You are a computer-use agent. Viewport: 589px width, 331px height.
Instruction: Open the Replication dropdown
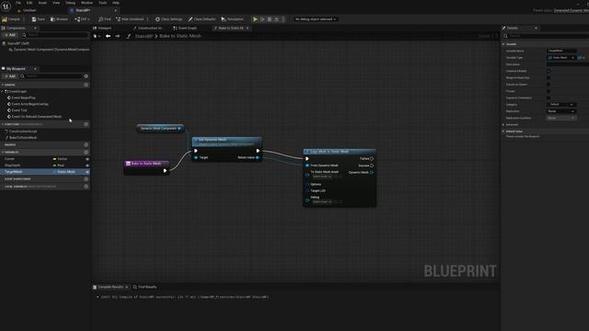click(561, 111)
